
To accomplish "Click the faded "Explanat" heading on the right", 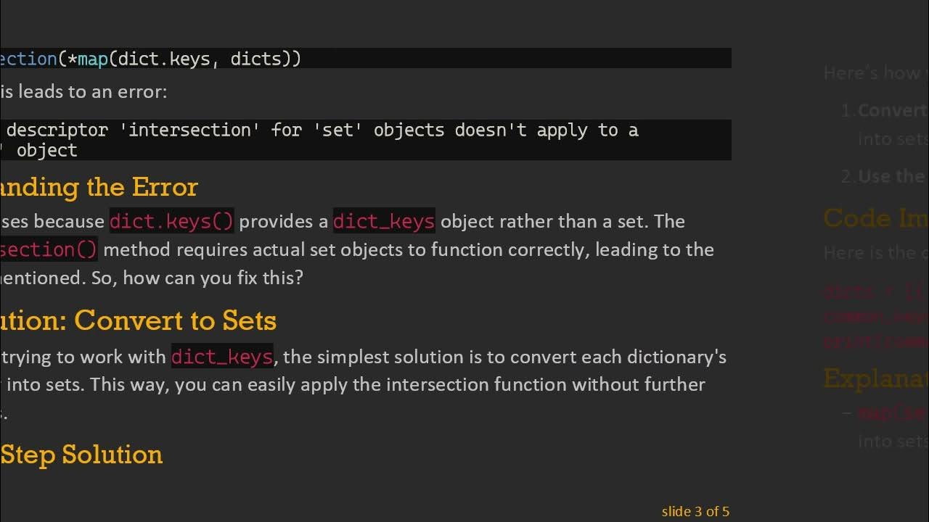I will (875, 378).
